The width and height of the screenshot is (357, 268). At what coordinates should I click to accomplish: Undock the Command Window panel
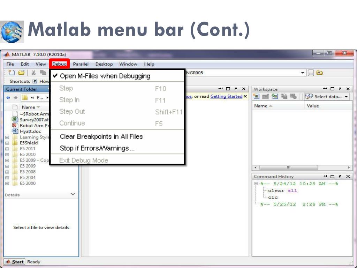pyautogui.click(x=236, y=89)
